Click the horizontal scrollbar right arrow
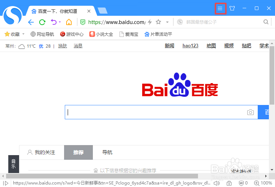Viewport: 275px width, 187px height. click(266, 176)
